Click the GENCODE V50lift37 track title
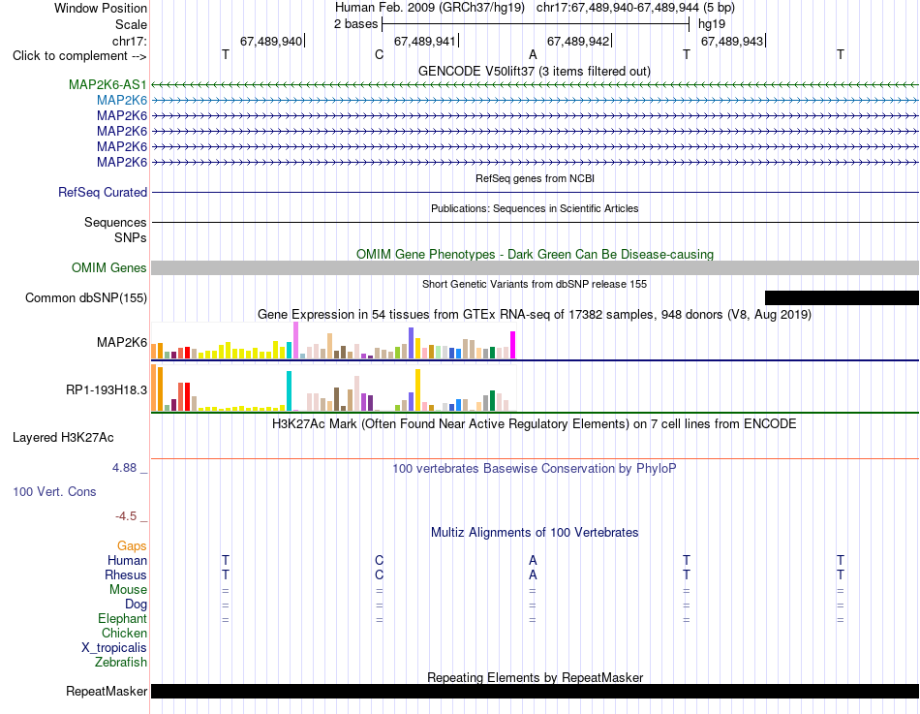 click(x=535, y=71)
